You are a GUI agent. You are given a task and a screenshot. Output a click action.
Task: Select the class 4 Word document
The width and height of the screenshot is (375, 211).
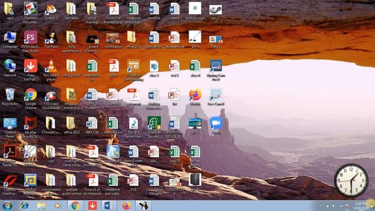175,12
